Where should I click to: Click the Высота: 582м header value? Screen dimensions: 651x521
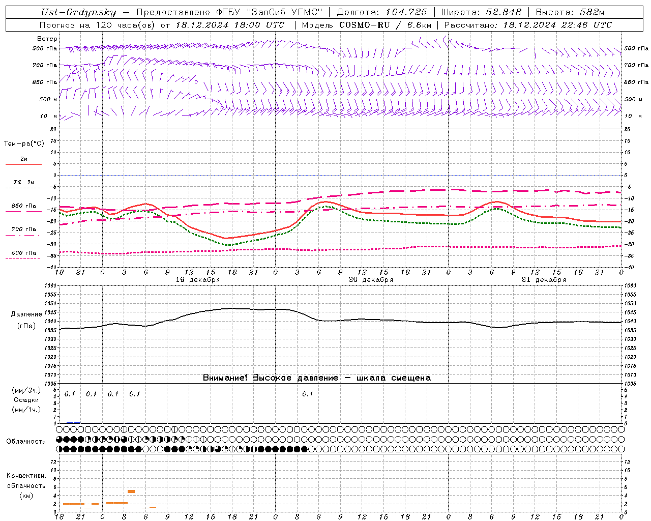[x=570, y=12]
